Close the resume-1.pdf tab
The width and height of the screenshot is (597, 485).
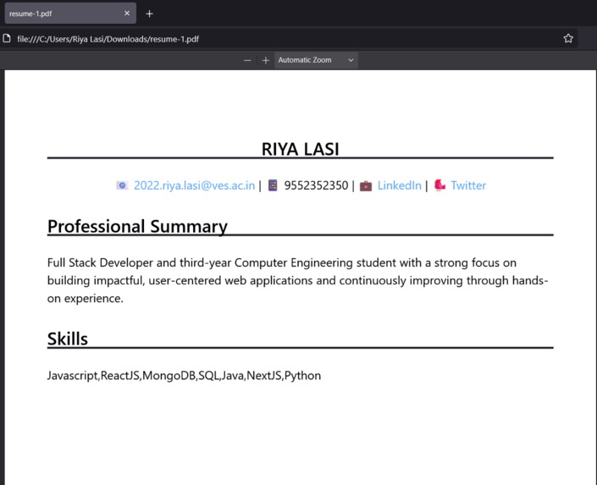pos(127,14)
